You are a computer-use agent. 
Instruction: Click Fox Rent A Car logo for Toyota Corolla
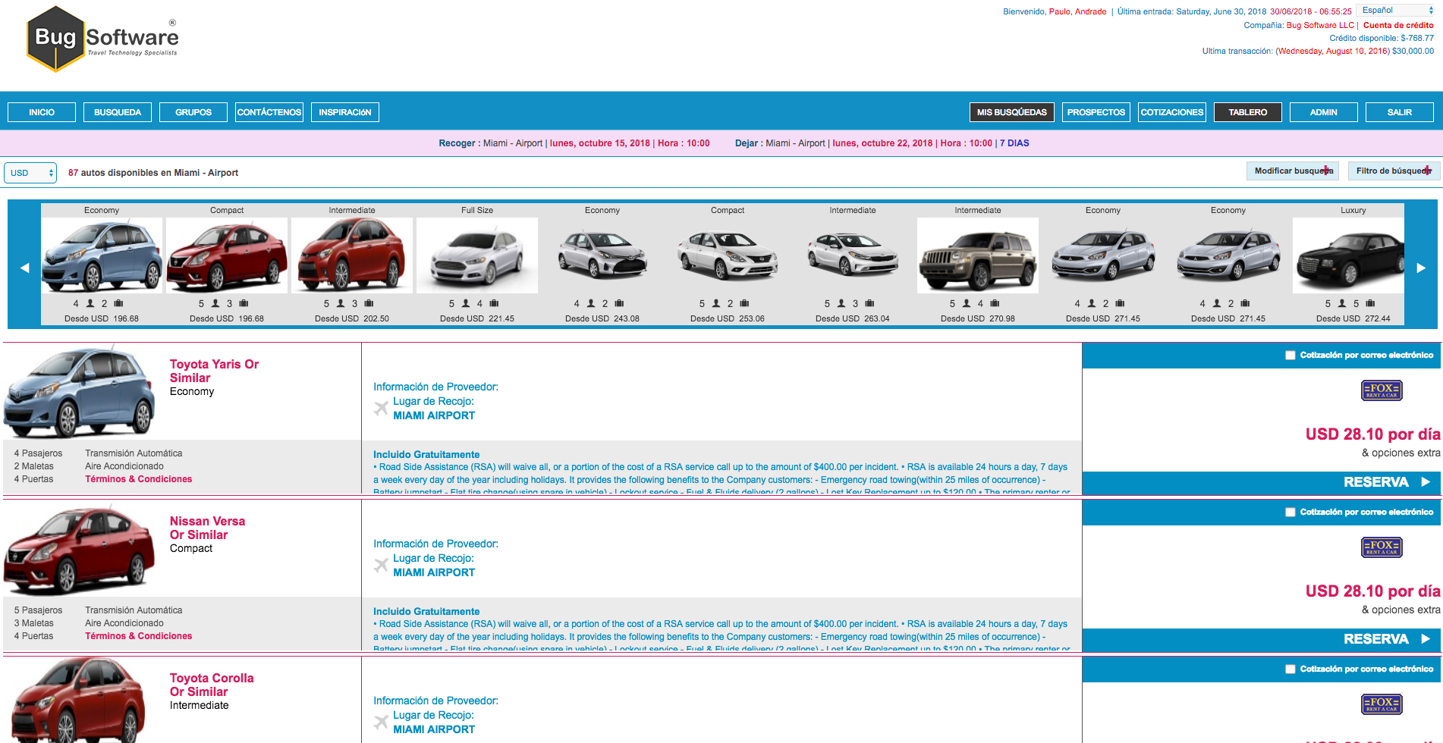1382,704
